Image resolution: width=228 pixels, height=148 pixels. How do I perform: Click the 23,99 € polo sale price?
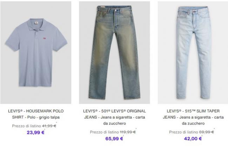click(36, 133)
